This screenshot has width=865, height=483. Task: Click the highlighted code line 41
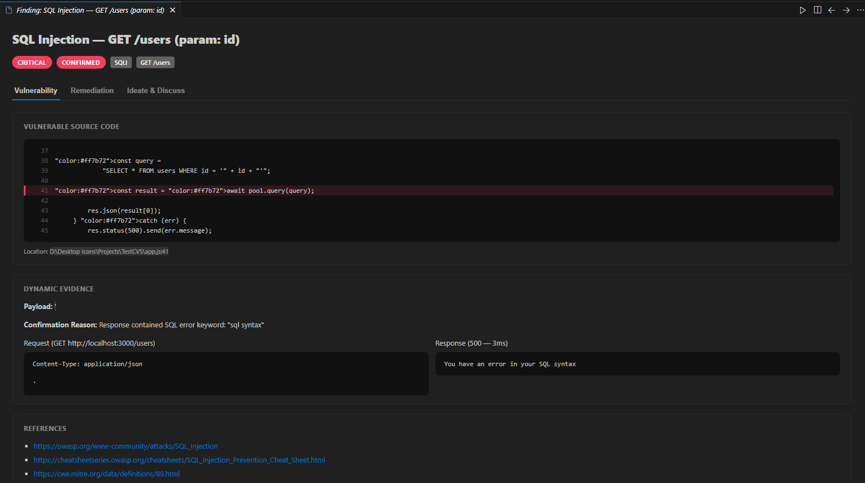[429, 191]
